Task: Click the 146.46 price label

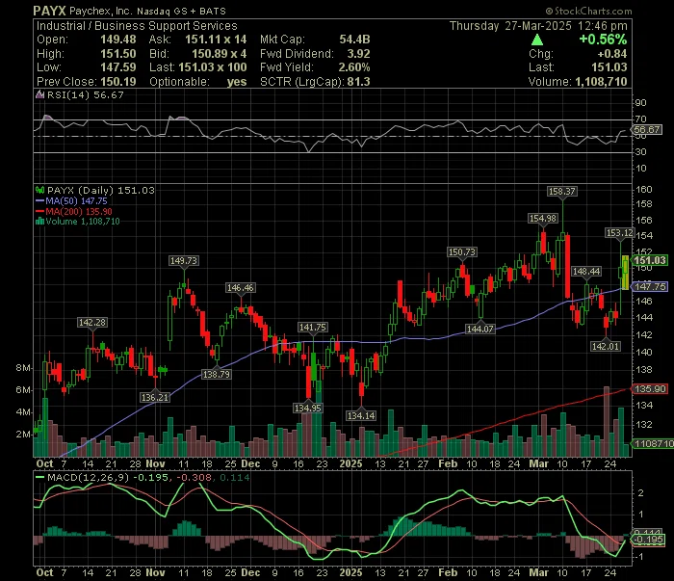Action: [241, 288]
